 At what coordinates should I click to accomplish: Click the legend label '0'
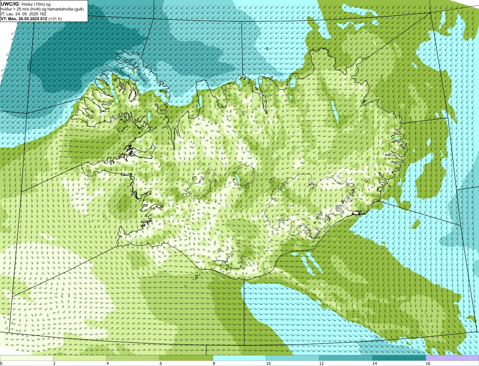pos(1,363)
